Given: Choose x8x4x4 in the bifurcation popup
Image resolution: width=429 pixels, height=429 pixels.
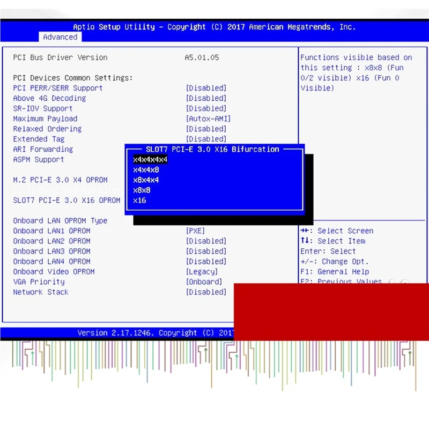Looking at the screenshot, I should [146, 180].
